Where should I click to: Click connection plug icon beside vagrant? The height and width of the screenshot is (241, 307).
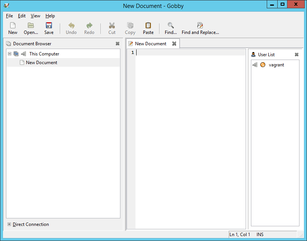255,65
